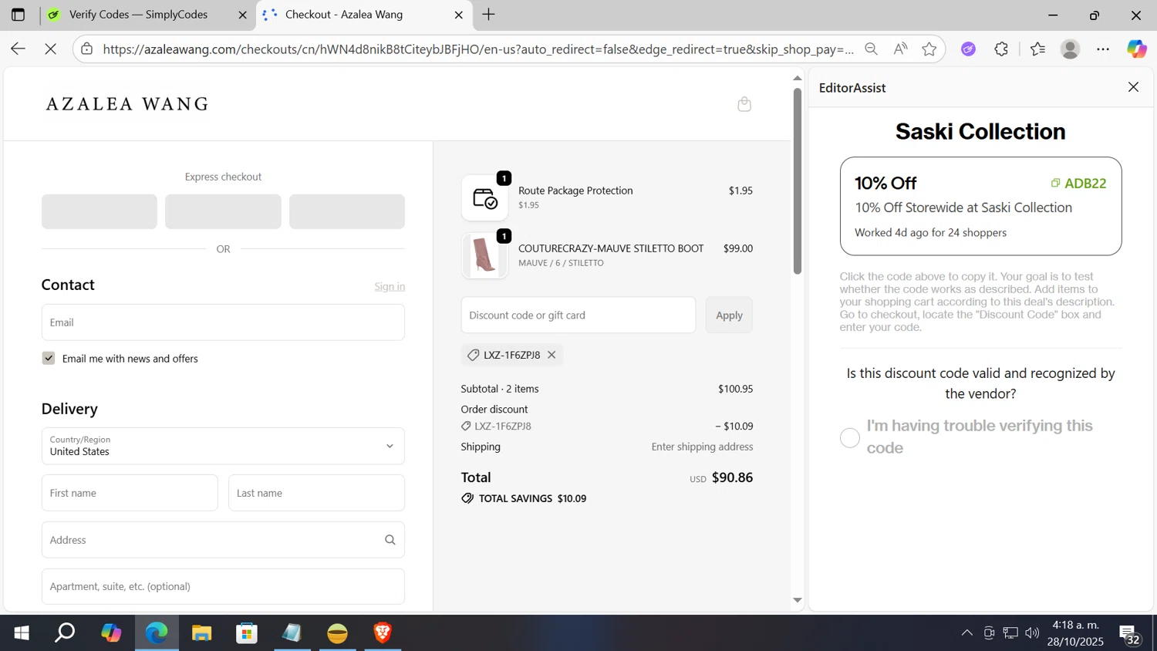The height and width of the screenshot is (651, 1157).
Task: Open the Brave browser taskbar icon
Action: 383,633
